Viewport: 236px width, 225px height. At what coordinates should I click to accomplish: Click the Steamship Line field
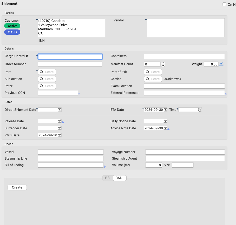[x=71, y=159]
